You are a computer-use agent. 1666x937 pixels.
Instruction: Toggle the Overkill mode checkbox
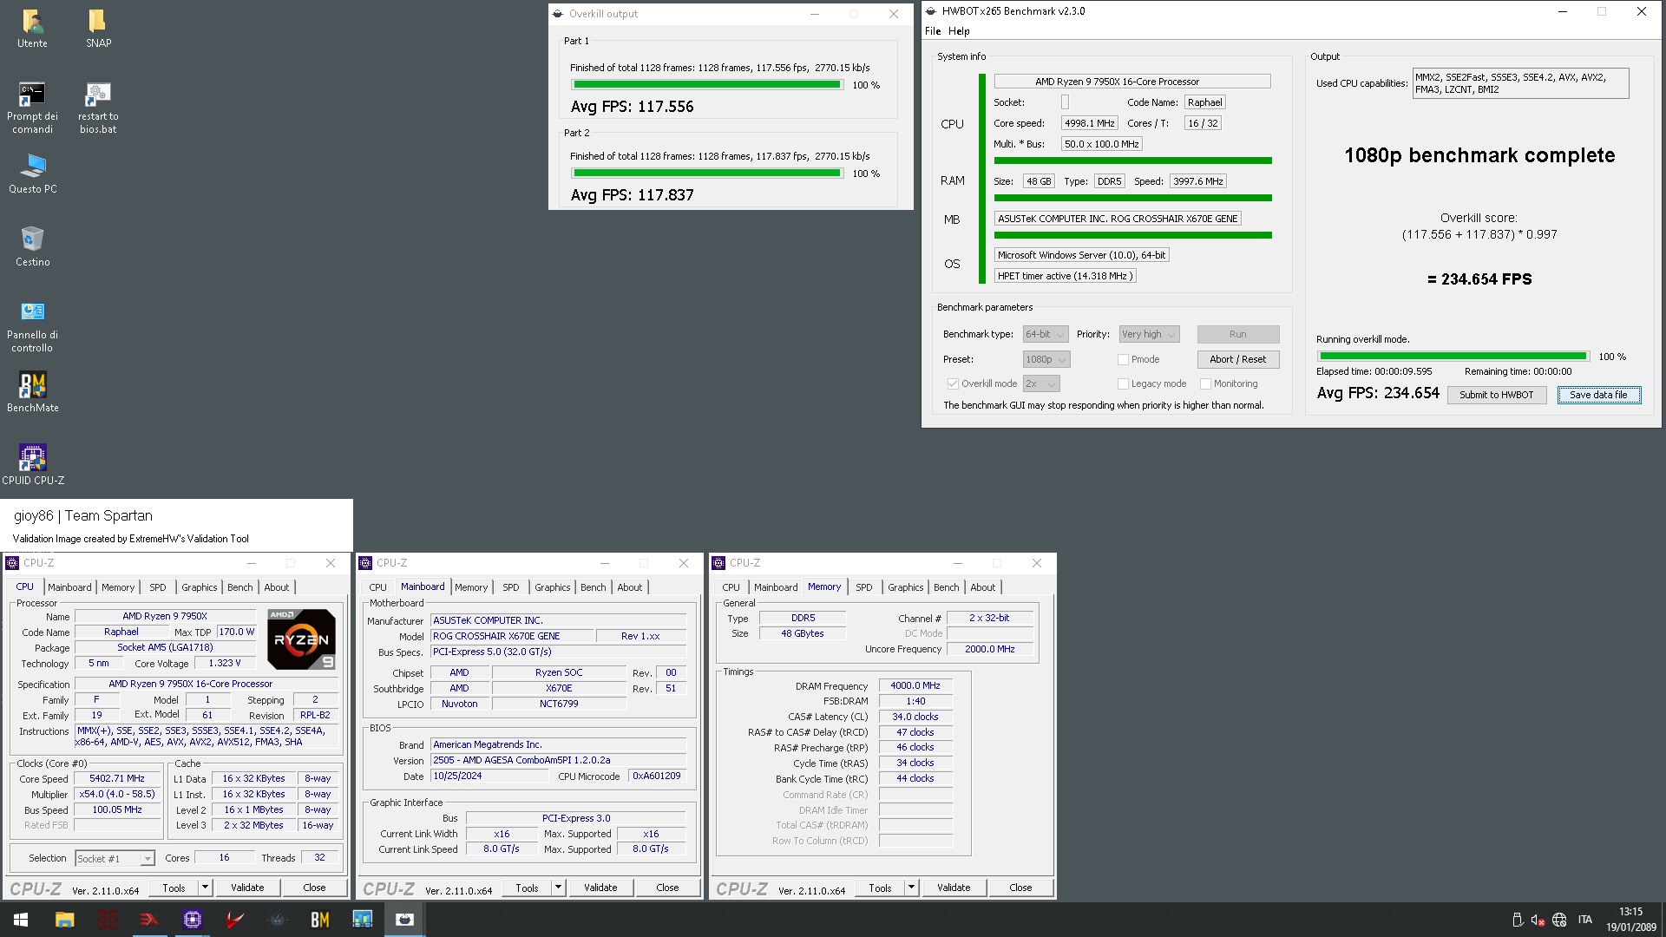pos(953,383)
